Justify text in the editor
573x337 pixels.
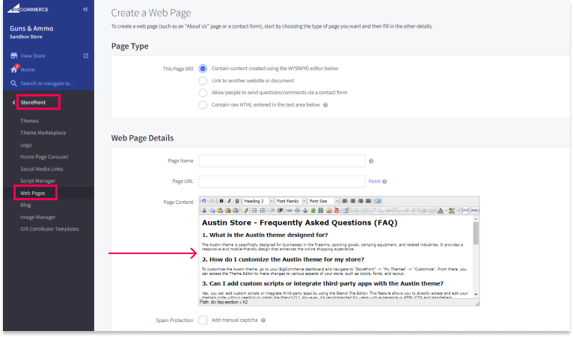(368, 201)
